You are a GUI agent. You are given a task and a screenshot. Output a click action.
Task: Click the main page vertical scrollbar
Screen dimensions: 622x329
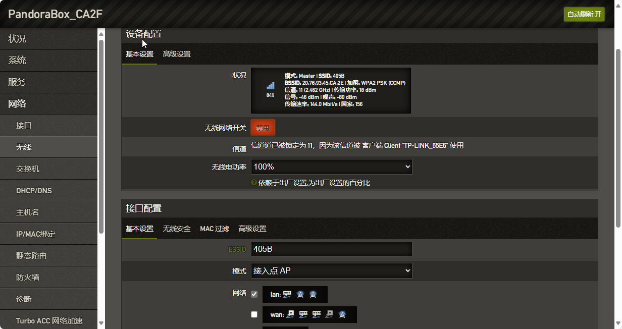click(x=618, y=139)
